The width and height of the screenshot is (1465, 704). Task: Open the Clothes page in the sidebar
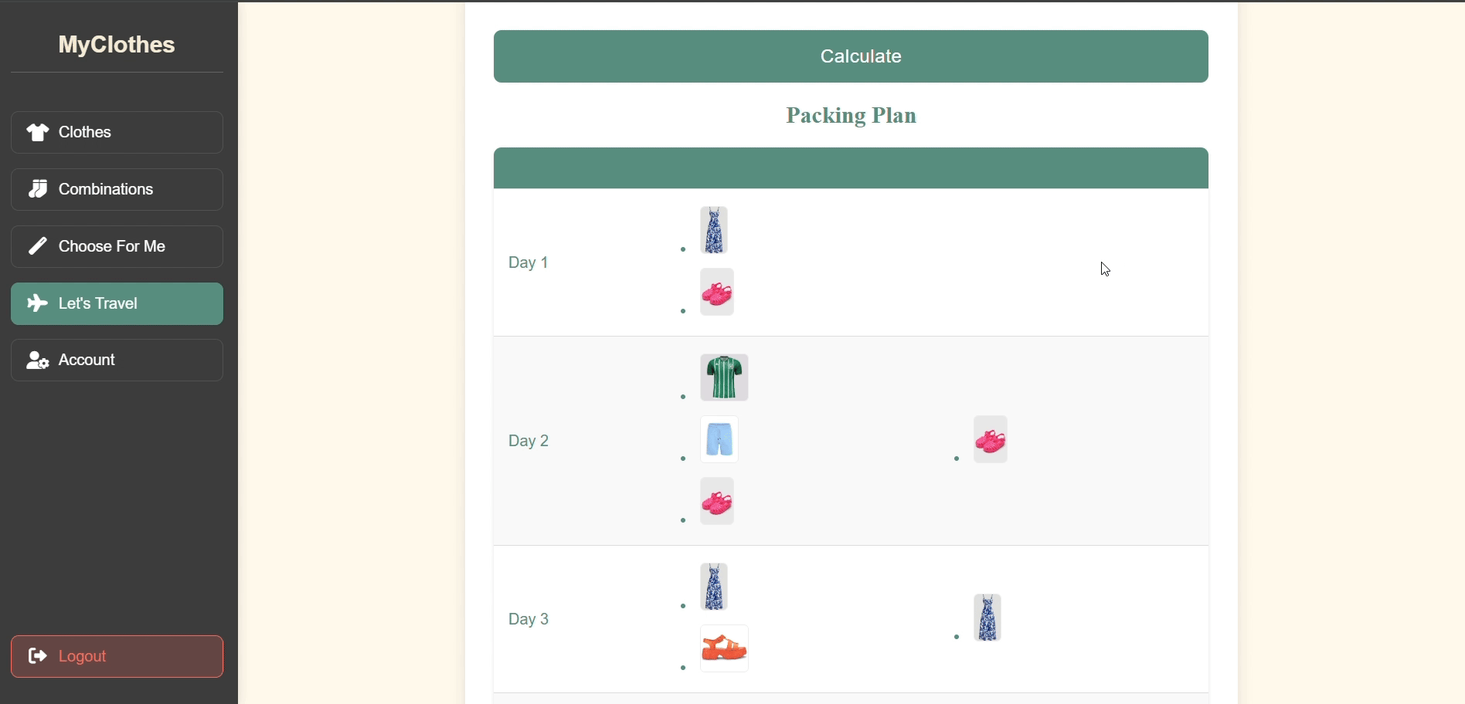point(117,132)
